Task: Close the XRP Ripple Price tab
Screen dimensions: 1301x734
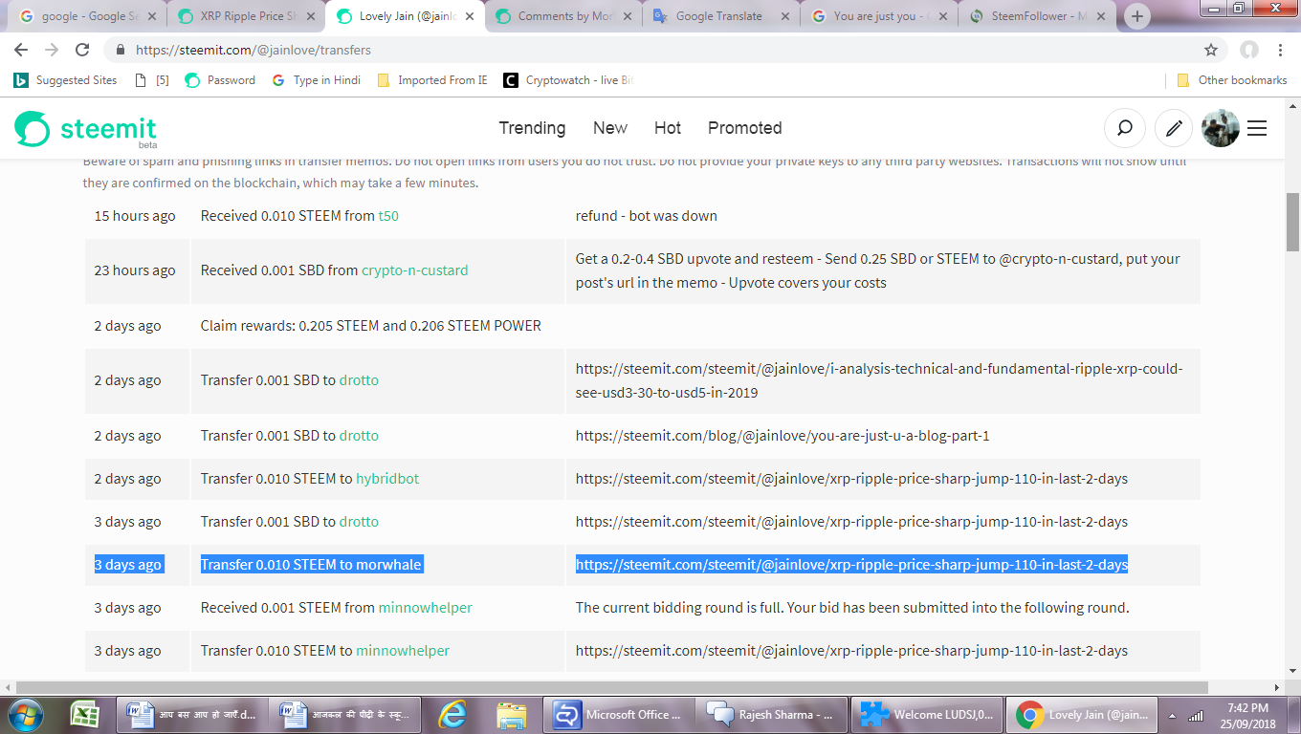Action: click(x=311, y=16)
